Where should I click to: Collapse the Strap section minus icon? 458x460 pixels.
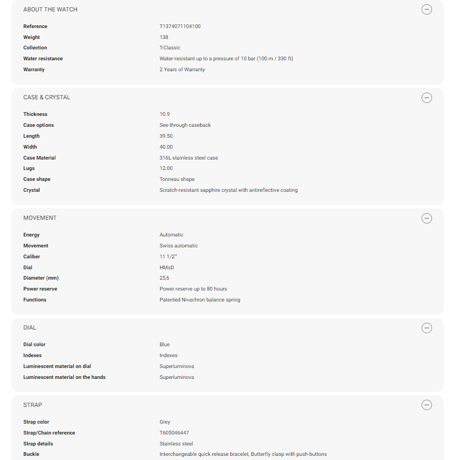[426, 405]
